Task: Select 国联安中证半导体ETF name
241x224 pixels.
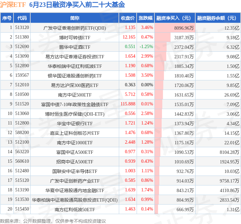Action: click(x=75, y=171)
